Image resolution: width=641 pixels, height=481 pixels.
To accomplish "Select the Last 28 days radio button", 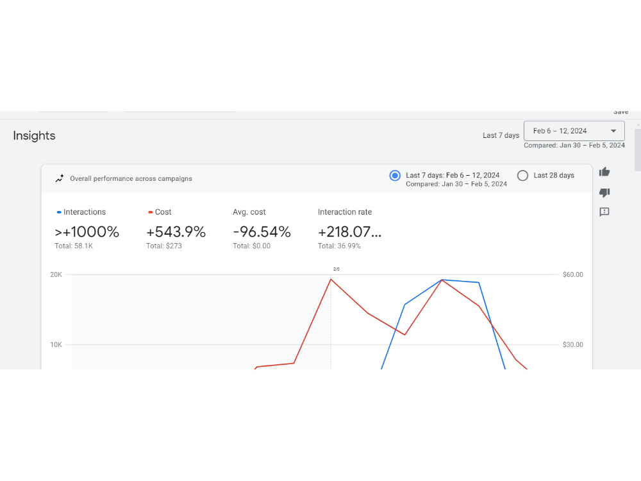I will pos(522,176).
